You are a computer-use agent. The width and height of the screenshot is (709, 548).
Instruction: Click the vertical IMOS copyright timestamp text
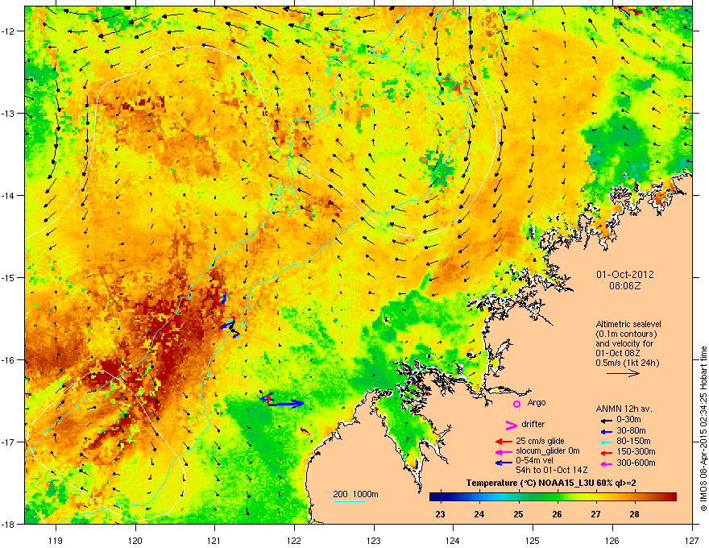pos(703,429)
